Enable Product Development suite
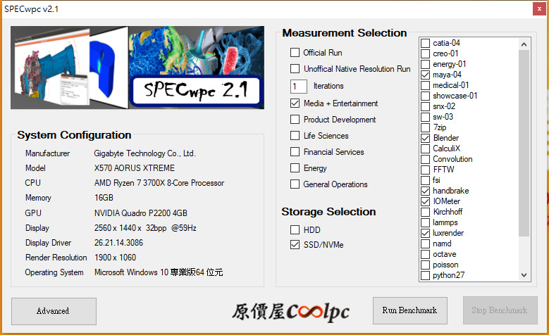 (x=295, y=119)
